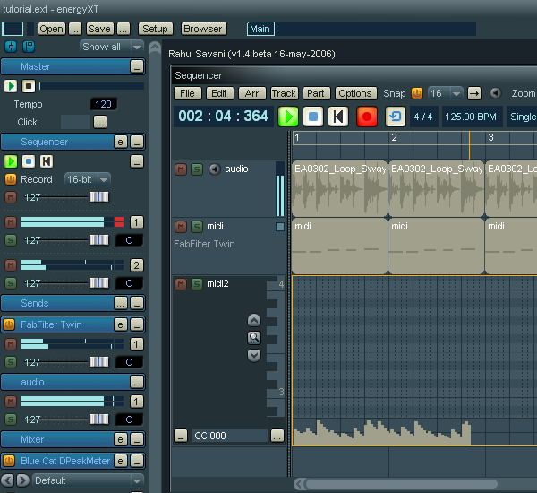The height and width of the screenshot is (493, 537).
Task: Collapse the Sequencer side panel
Action: (x=137, y=142)
